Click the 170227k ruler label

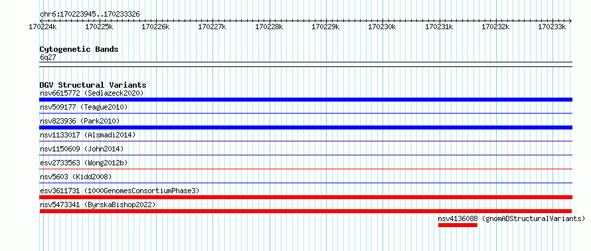(x=212, y=27)
